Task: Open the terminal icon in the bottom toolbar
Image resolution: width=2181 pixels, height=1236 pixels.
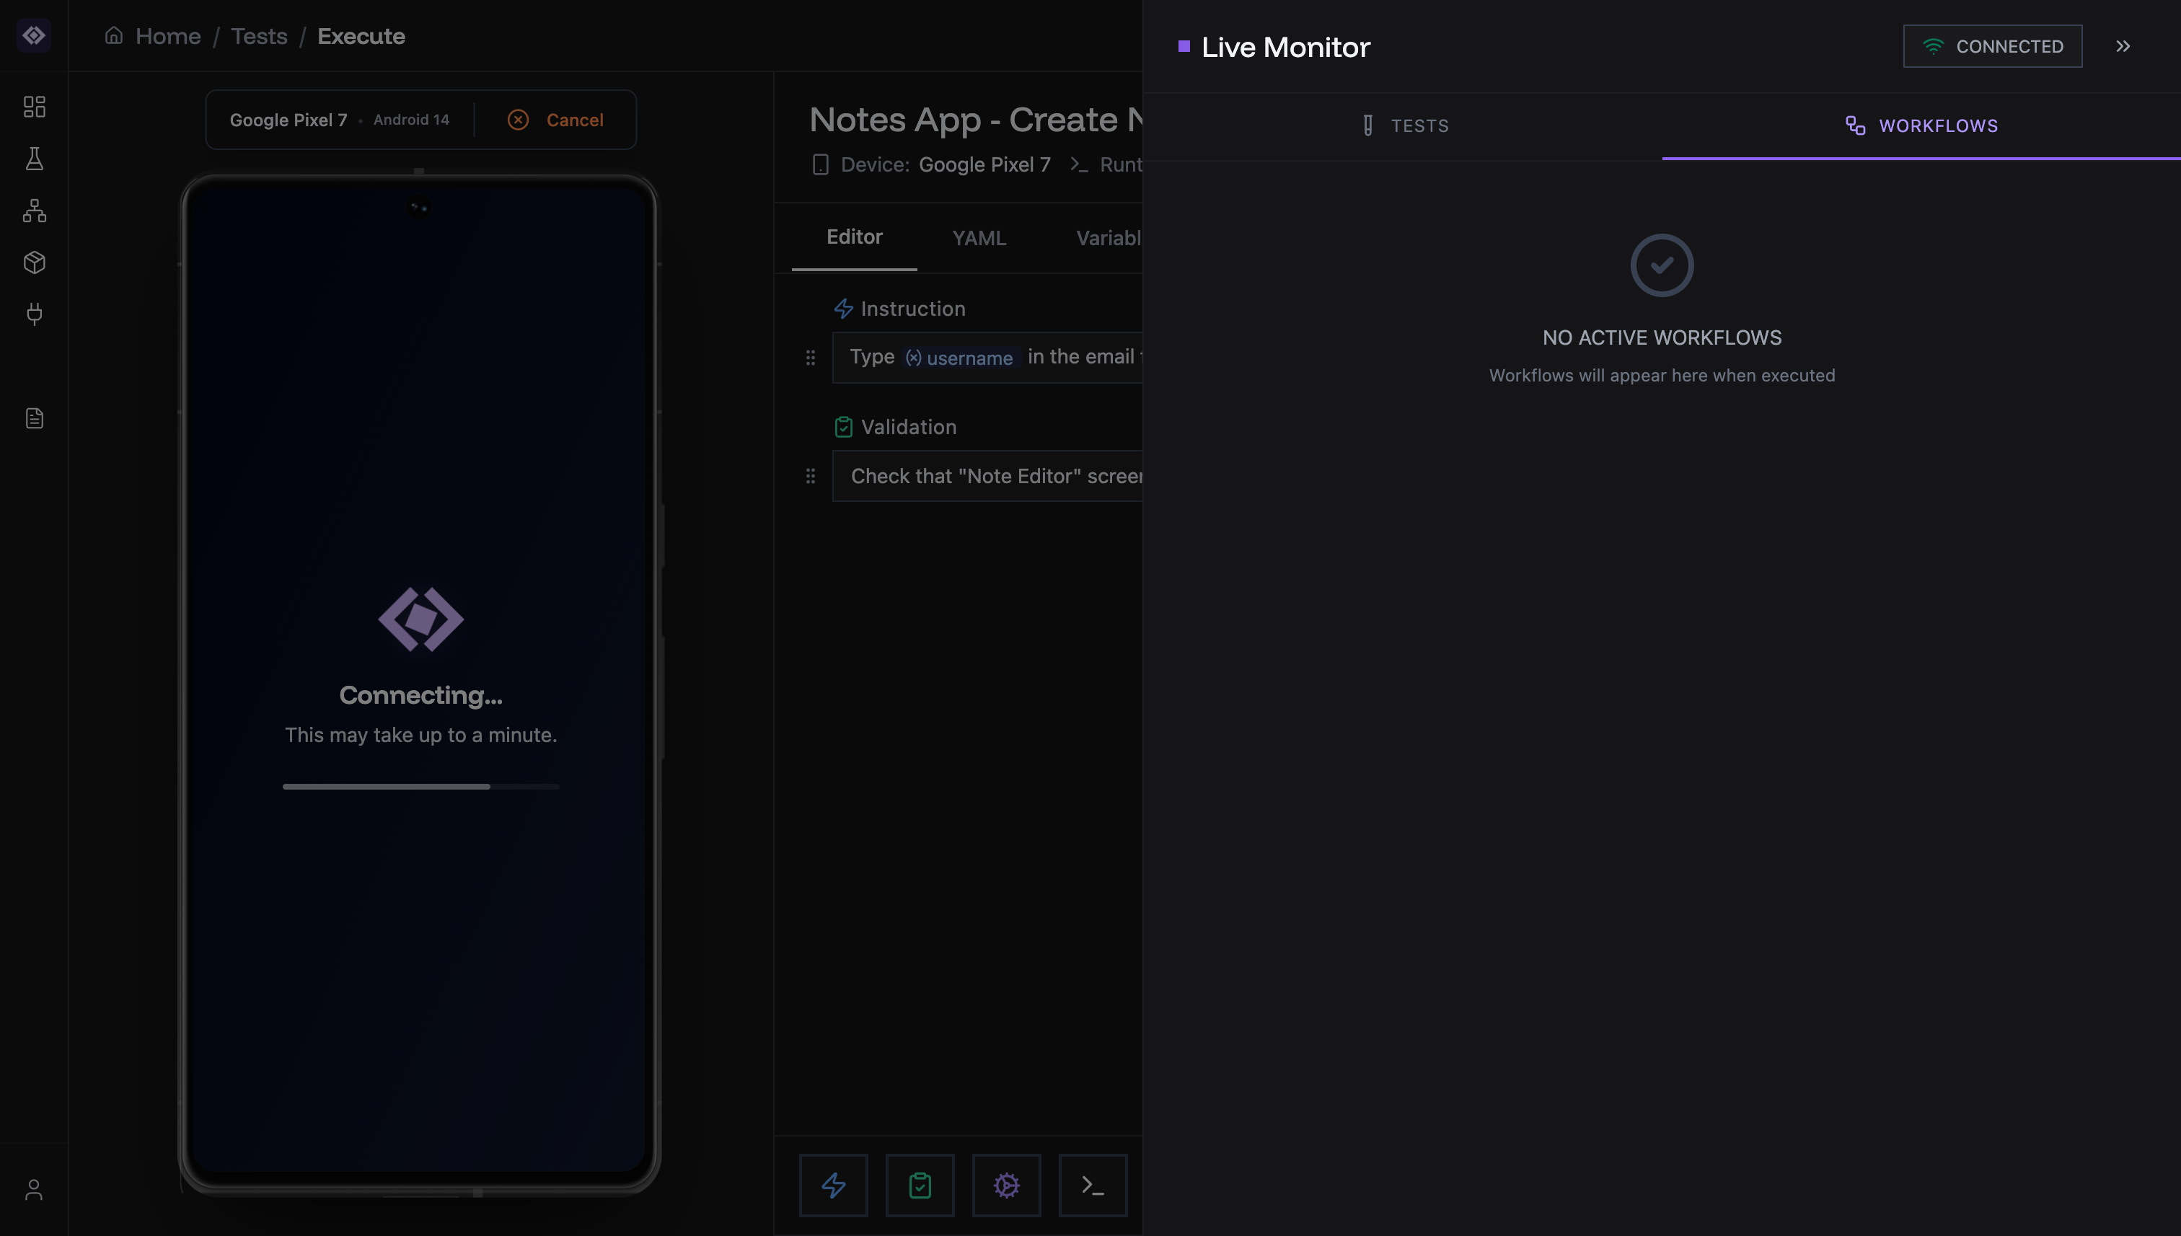Action: pos(1093,1185)
